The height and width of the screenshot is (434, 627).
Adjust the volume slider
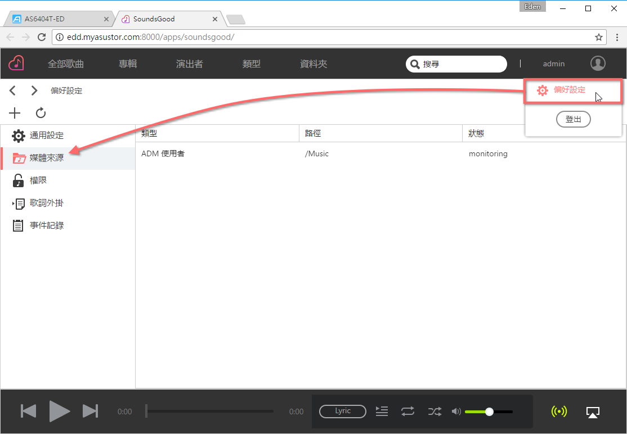point(489,412)
